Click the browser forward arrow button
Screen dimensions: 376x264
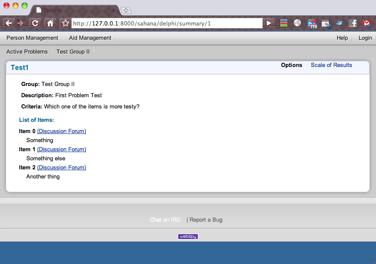pos(22,23)
